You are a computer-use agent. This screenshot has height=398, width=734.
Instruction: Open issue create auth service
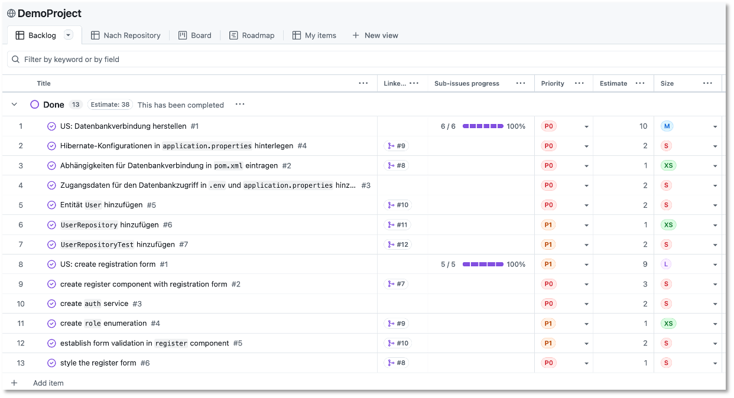coord(94,304)
